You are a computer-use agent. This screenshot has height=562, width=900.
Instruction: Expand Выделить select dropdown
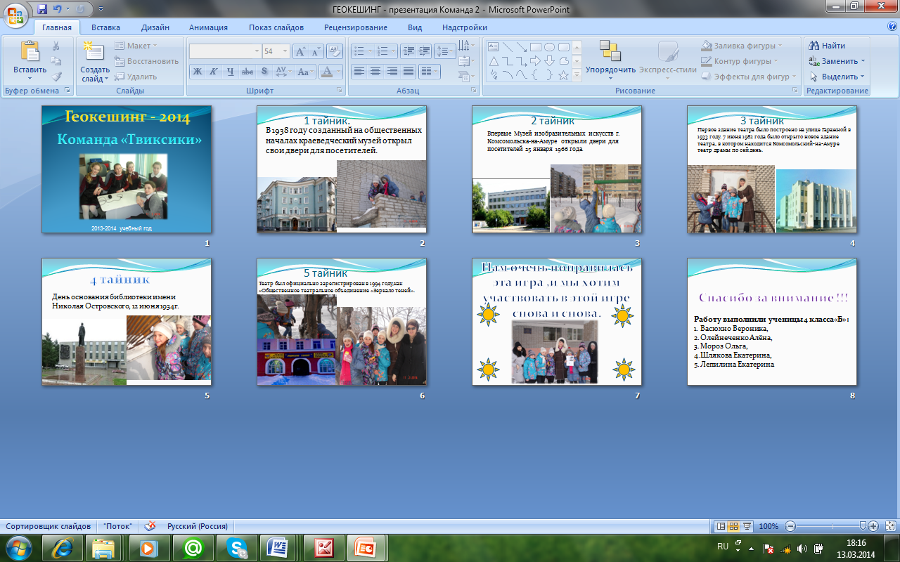tap(837, 77)
